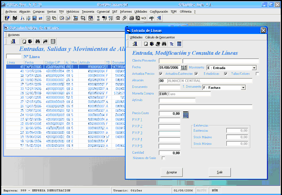Viewport: 282px width, 195px height.
Task: Click new blank page icon in Entrada de Líneas
Action: pyautogui.click(x=146, y=44)
